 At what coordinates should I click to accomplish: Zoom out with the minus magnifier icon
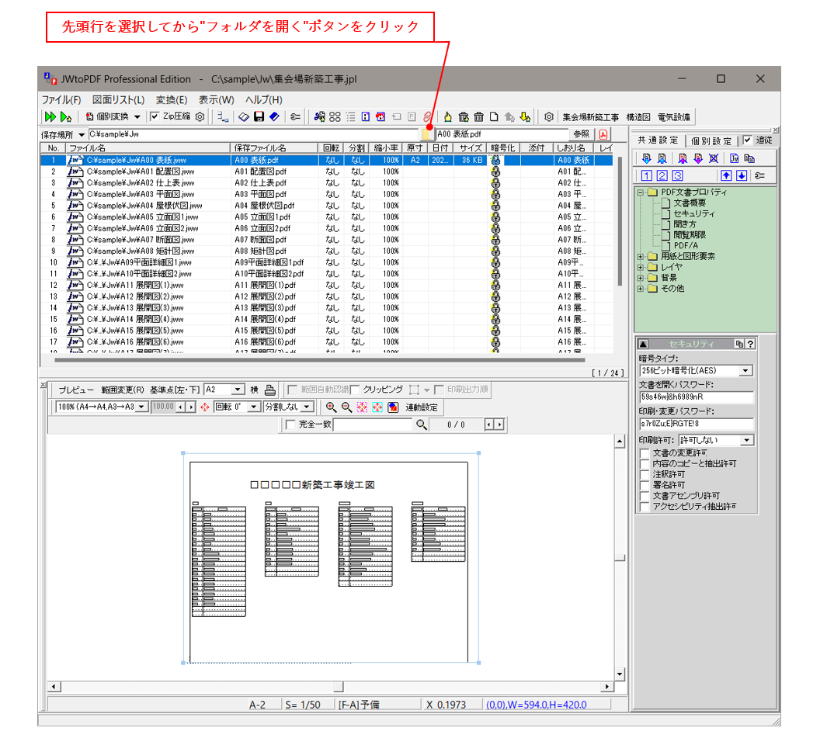pyautogui.click(x=346, y=407)
